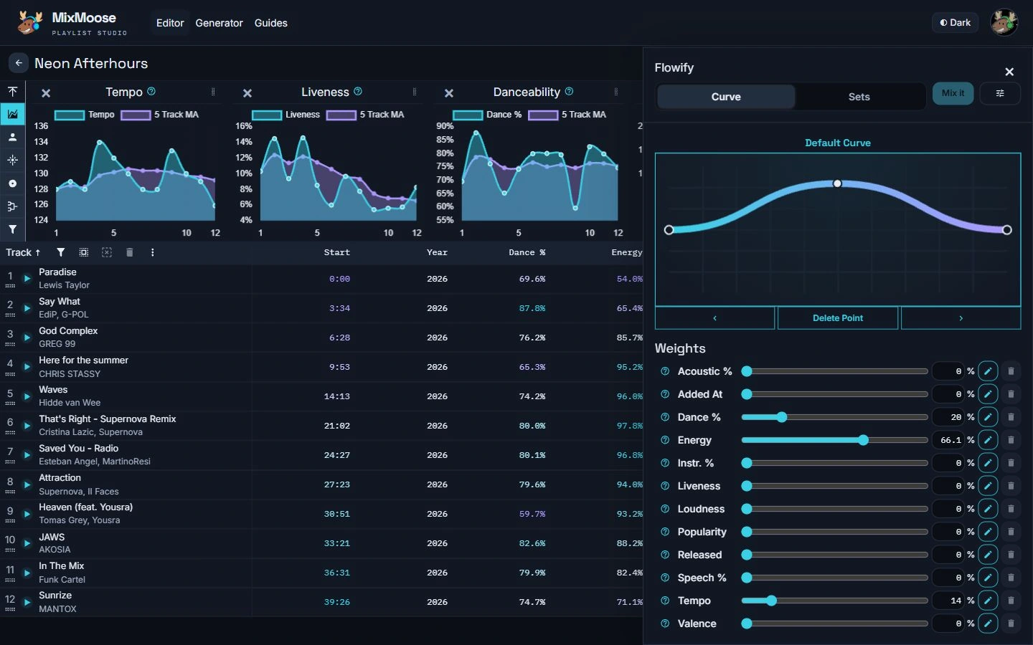Screen dimensions: 1033x645
Task: Click the deselect tracks icon
Action: coord(107,252)
